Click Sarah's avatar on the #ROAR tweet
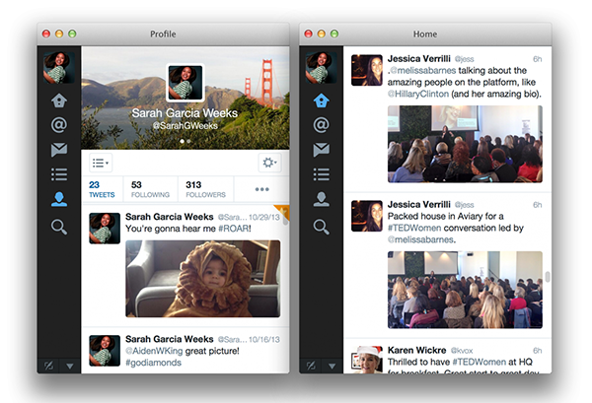 [x=105, y=228]
